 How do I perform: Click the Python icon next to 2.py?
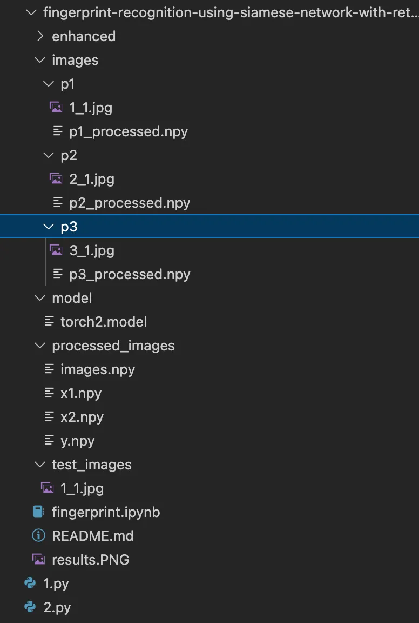(30, 607)
